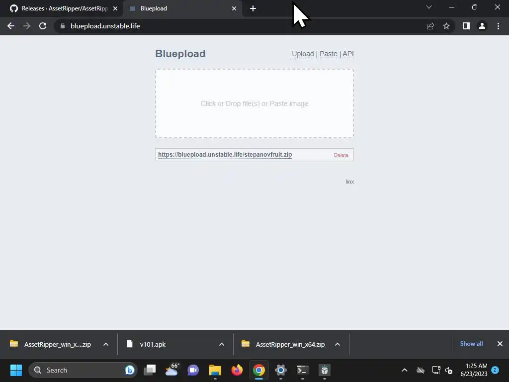Expand options for v101.apk download
The image size is (509, 382).
point(222,344)
